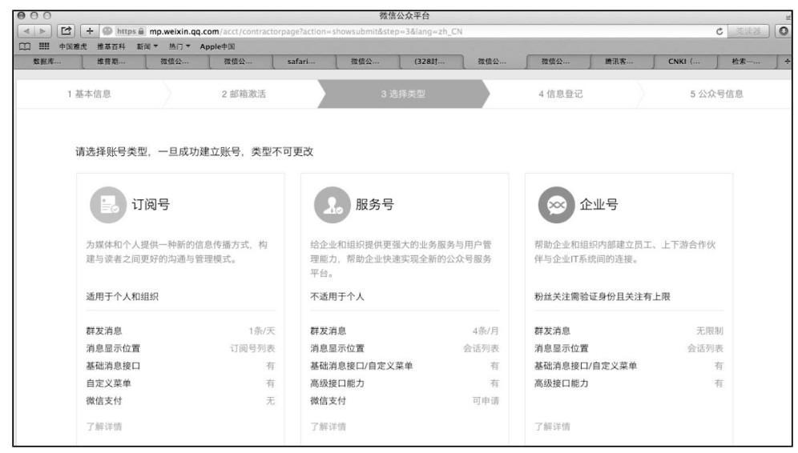
Task: Click the 订阅号 round account icon
Action: click(108, 205)
